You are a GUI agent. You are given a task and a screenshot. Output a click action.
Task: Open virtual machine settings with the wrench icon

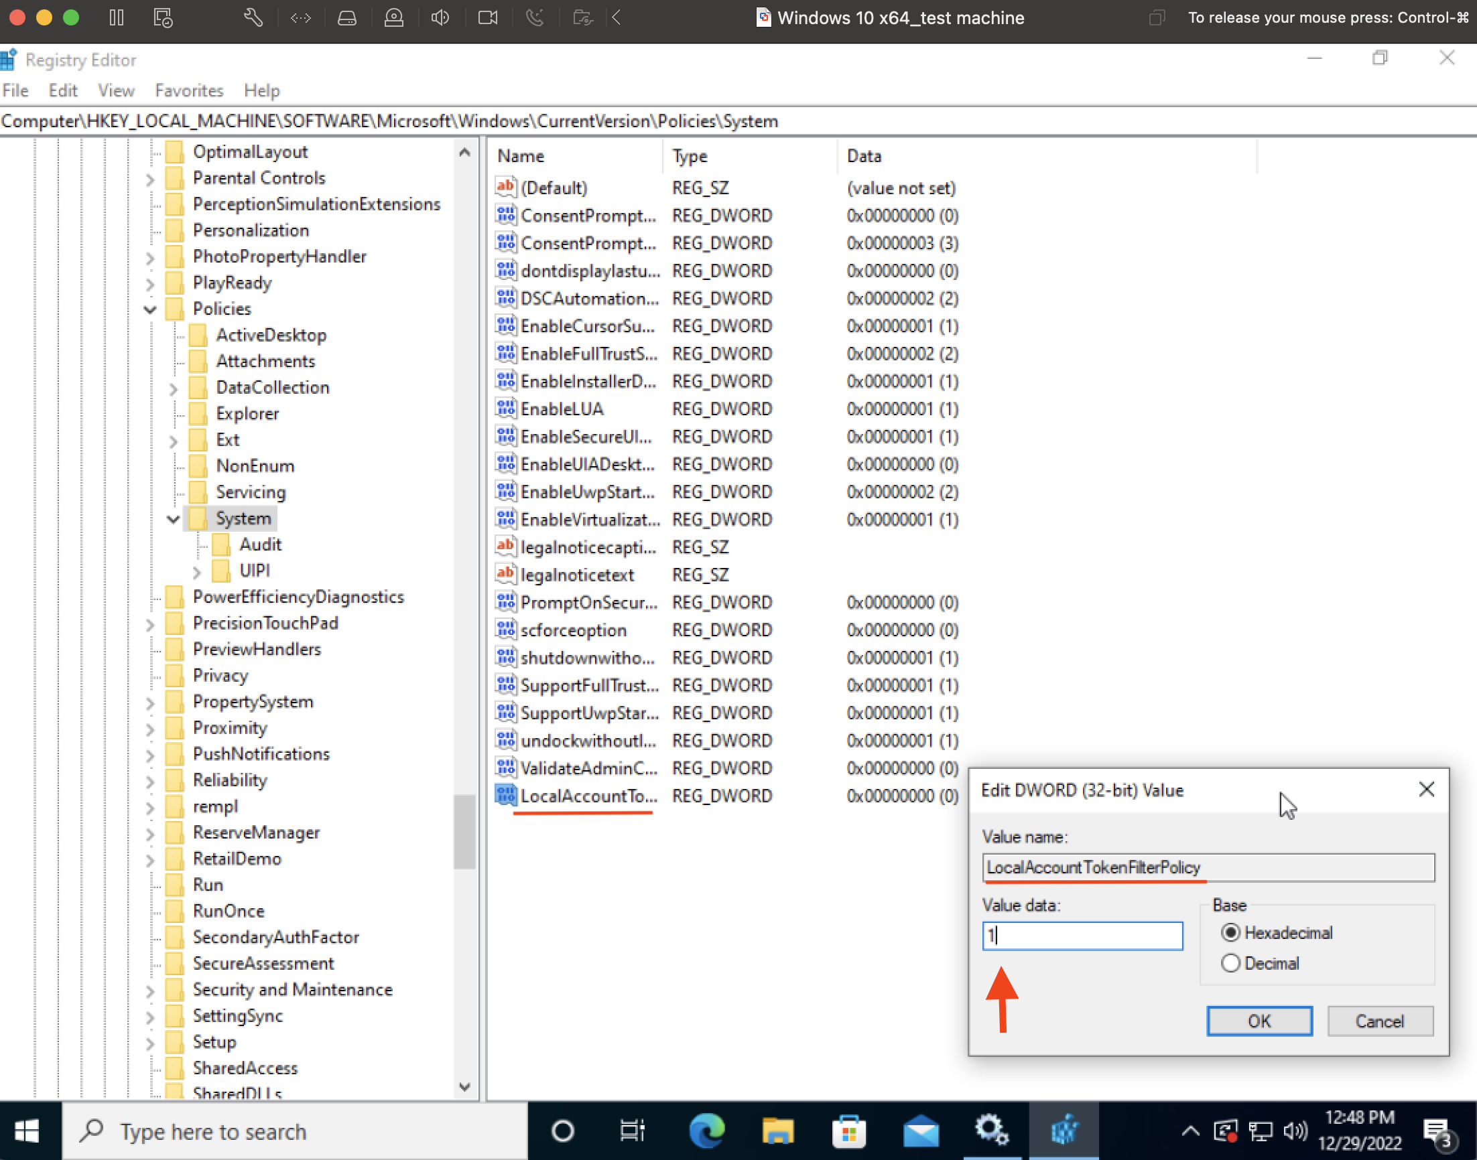click(x=253, y=17)
